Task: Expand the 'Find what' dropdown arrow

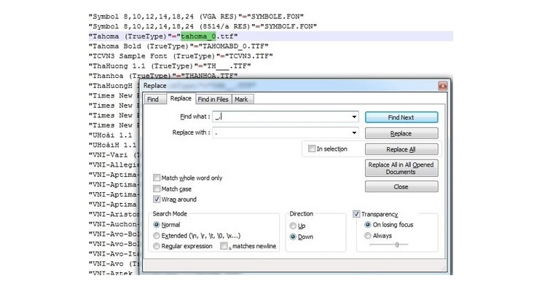Action: point(353,116)
